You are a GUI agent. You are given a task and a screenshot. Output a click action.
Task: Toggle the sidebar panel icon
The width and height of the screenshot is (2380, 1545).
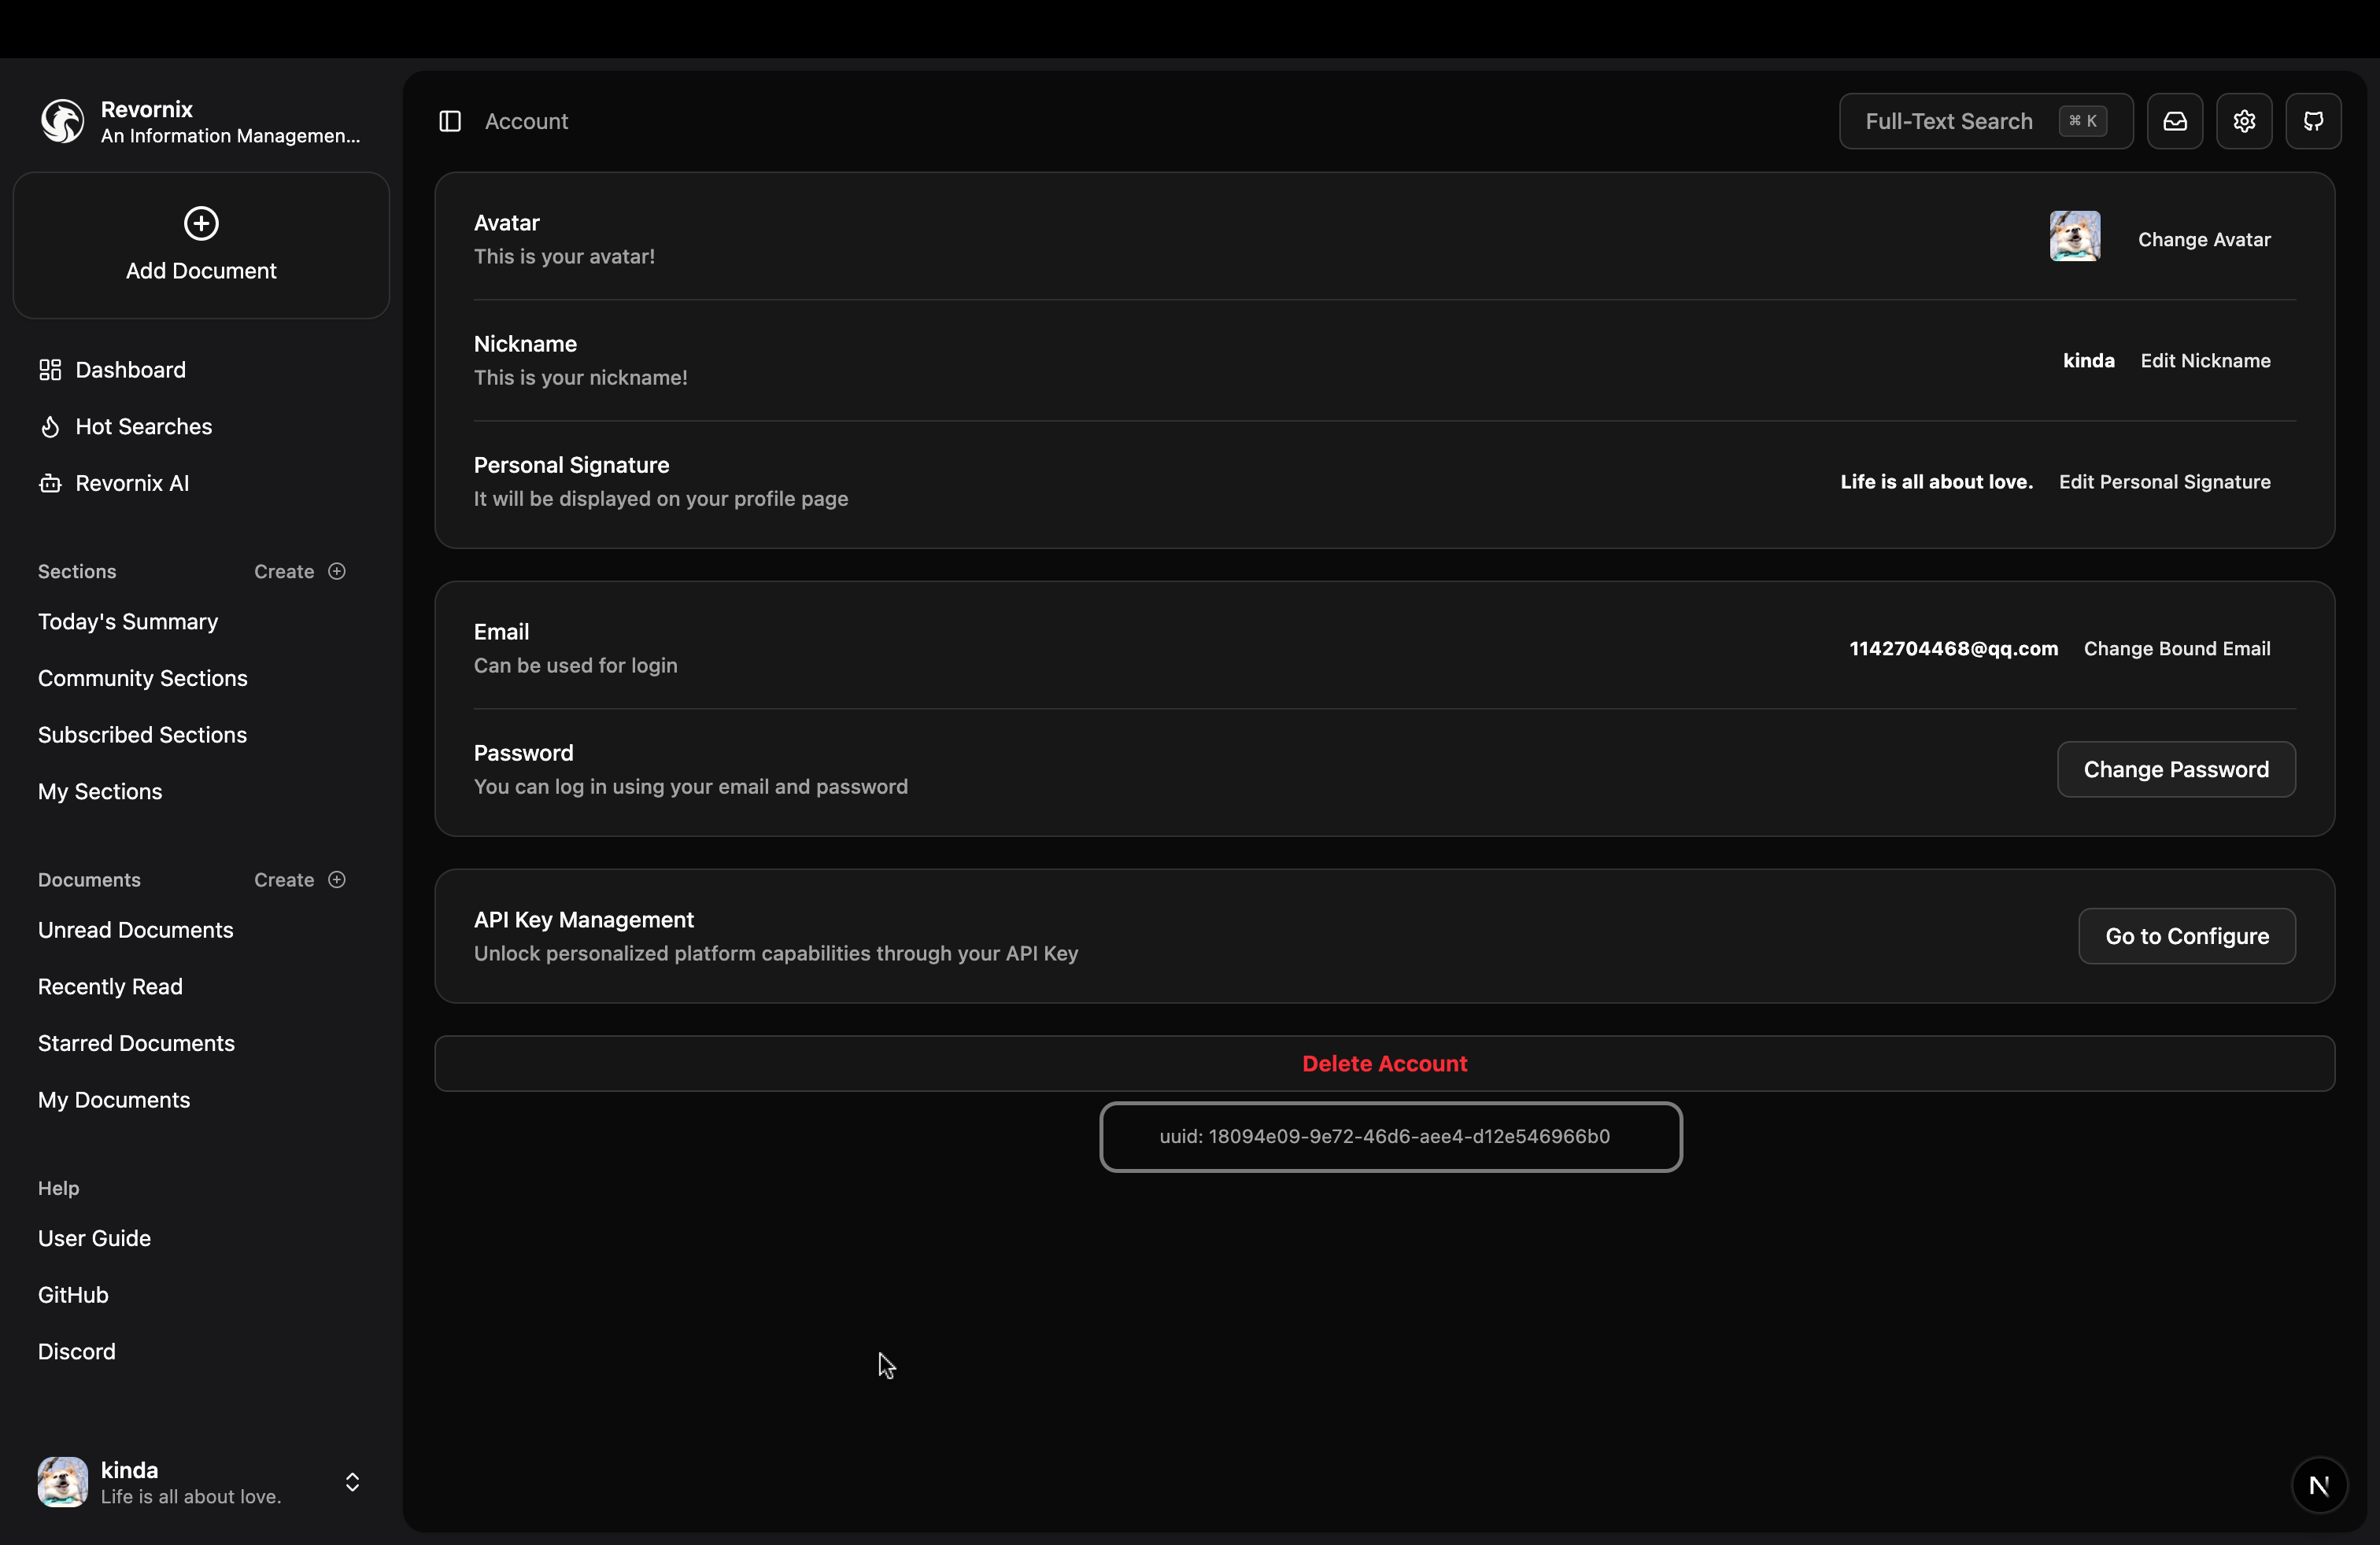(450, 121)
